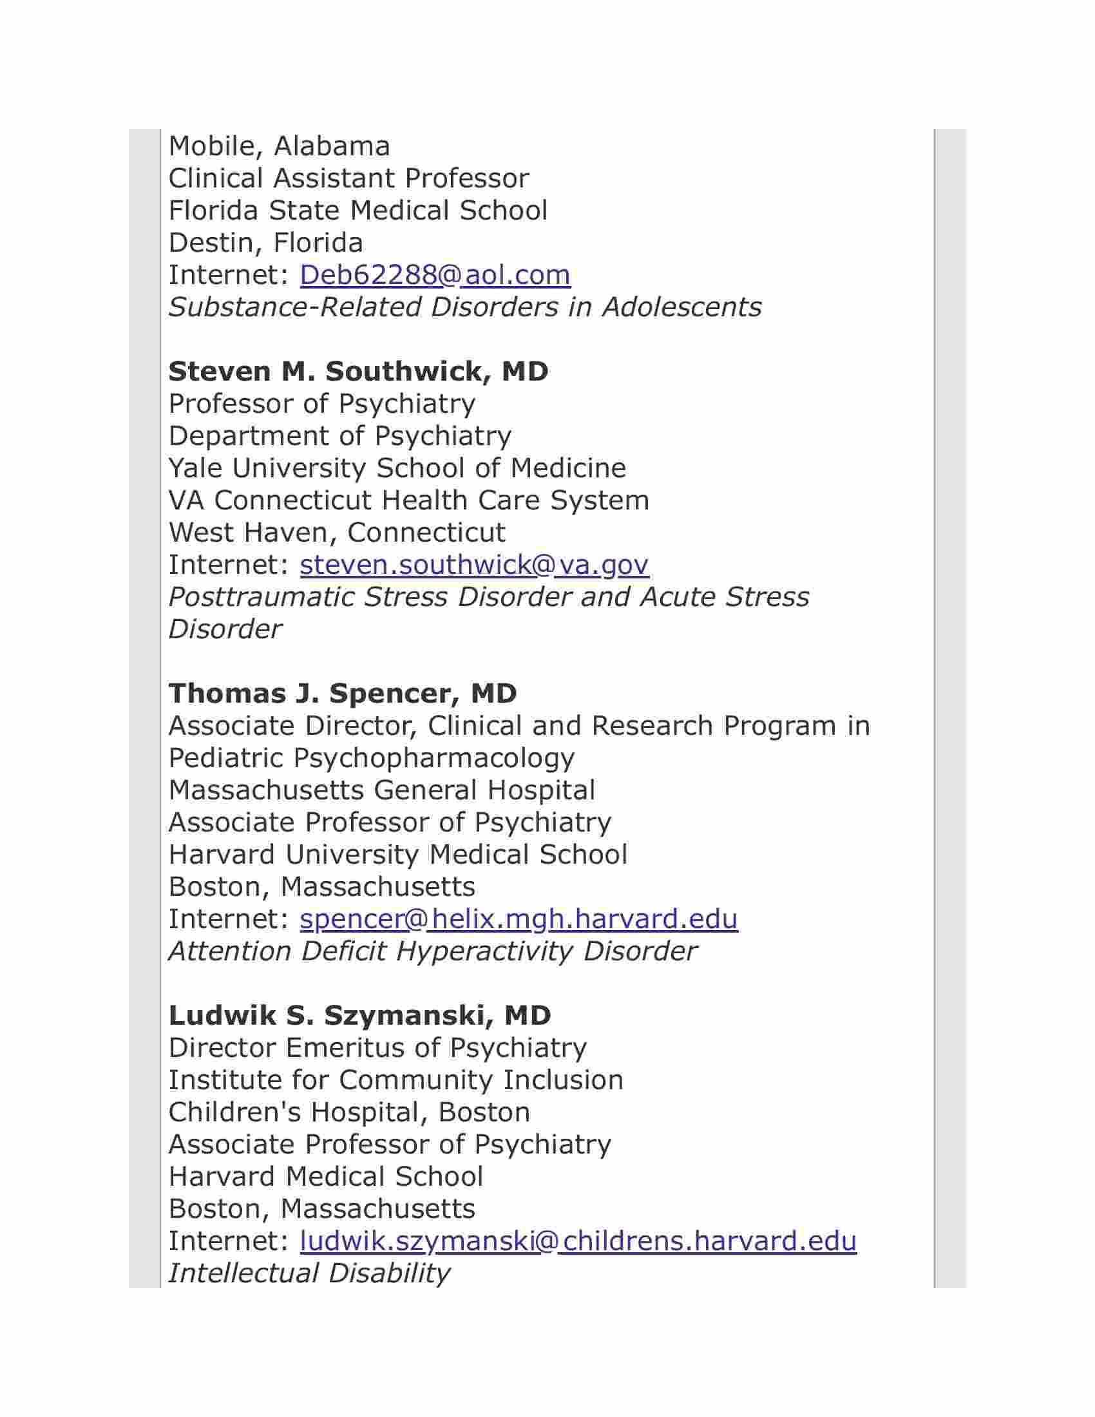Select the Institute for Community Inclusion text
The height and width of the screenshot is (1417, 1095).
pos(396,1080)
